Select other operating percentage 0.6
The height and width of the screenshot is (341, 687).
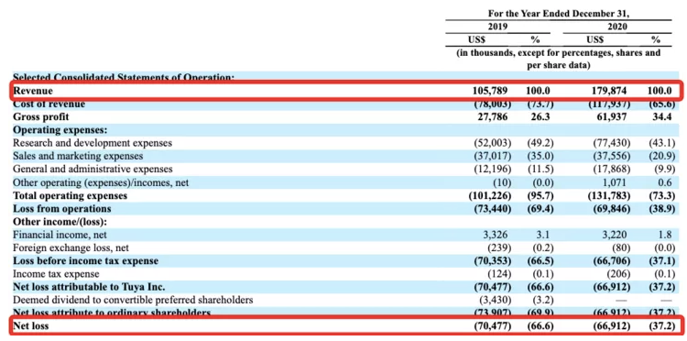665,182
